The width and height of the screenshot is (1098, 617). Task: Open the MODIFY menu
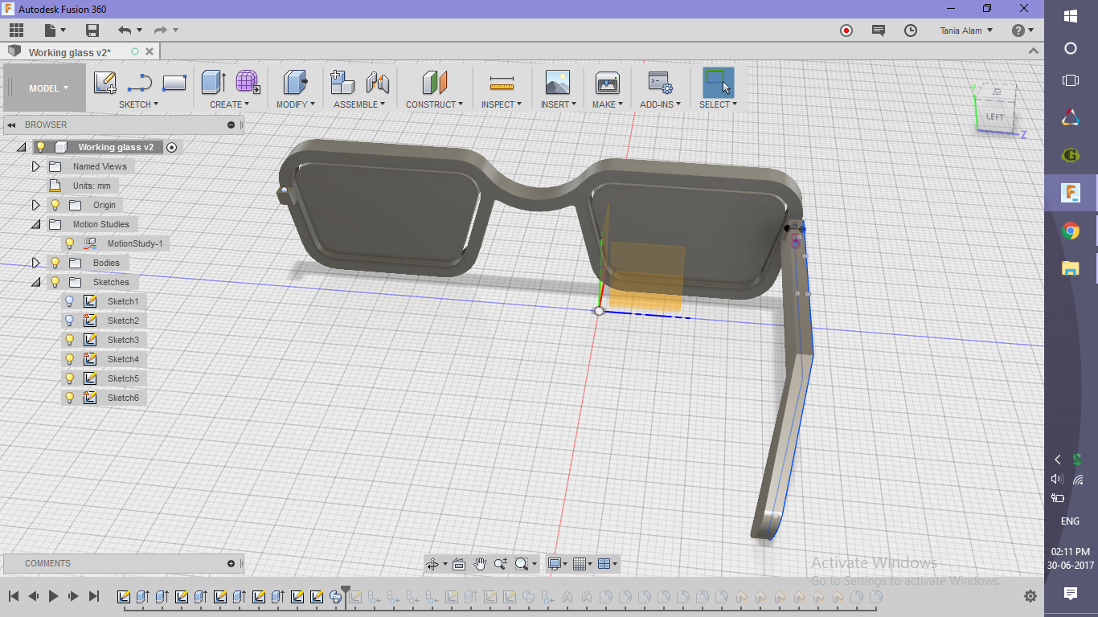click(295, 104)
